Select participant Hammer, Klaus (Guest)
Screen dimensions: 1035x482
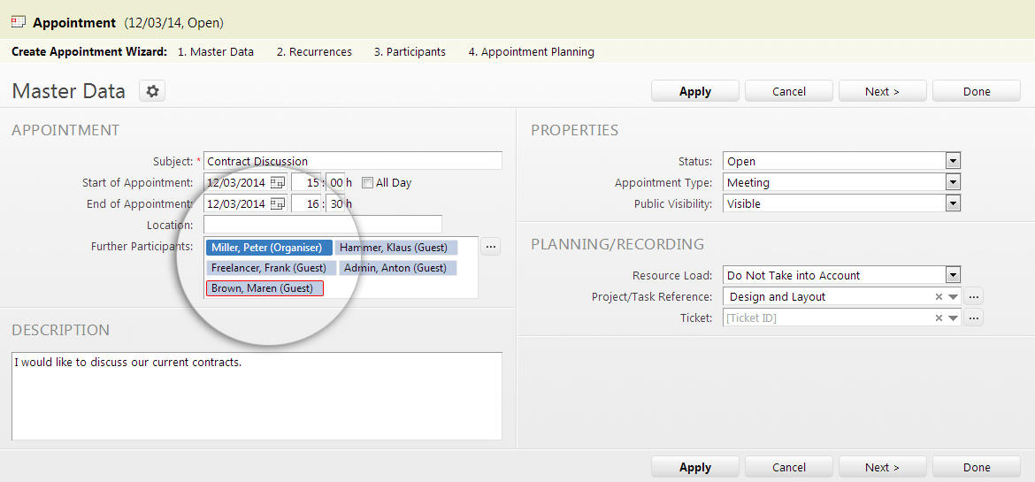click(396, 248)
